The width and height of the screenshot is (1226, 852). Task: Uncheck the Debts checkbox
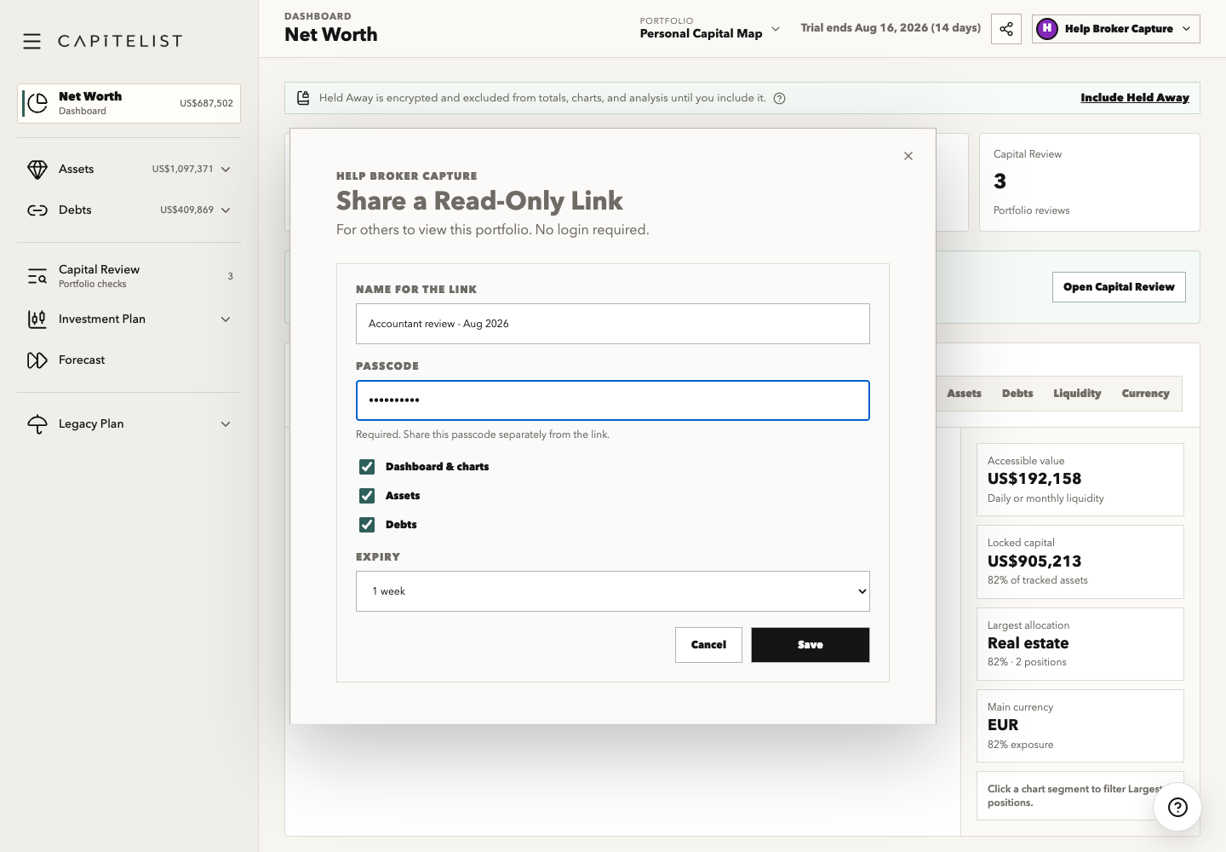point(367,525)
